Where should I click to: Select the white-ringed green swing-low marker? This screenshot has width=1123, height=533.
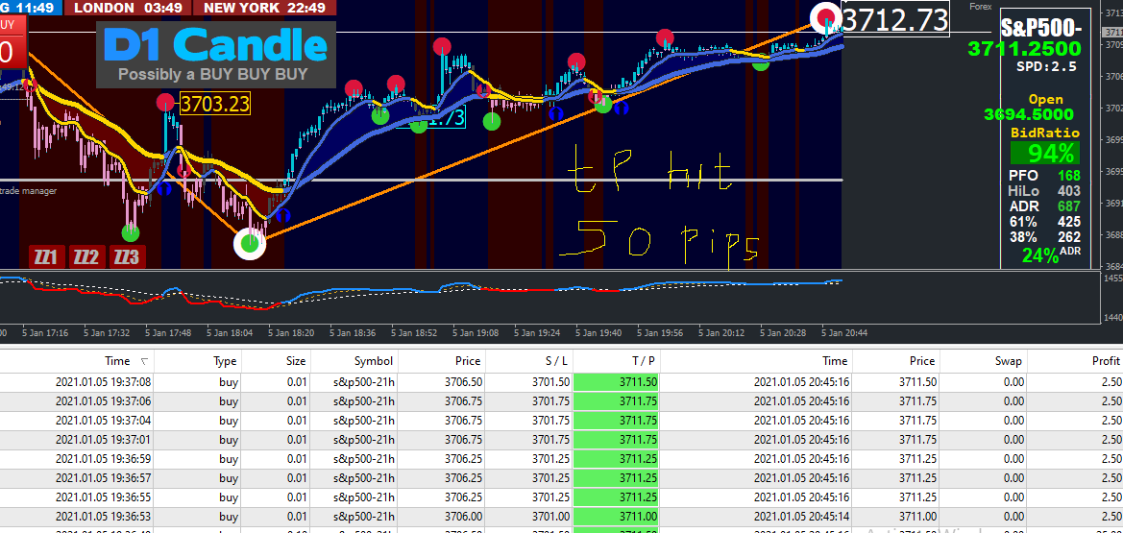(x=250, y=244)
